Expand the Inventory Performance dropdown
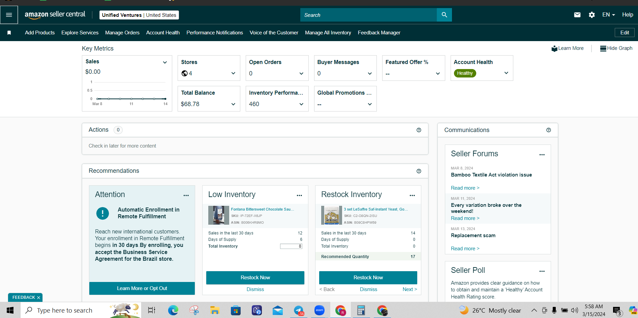Screen dimensions: 638x318 (x=301, y=104)
